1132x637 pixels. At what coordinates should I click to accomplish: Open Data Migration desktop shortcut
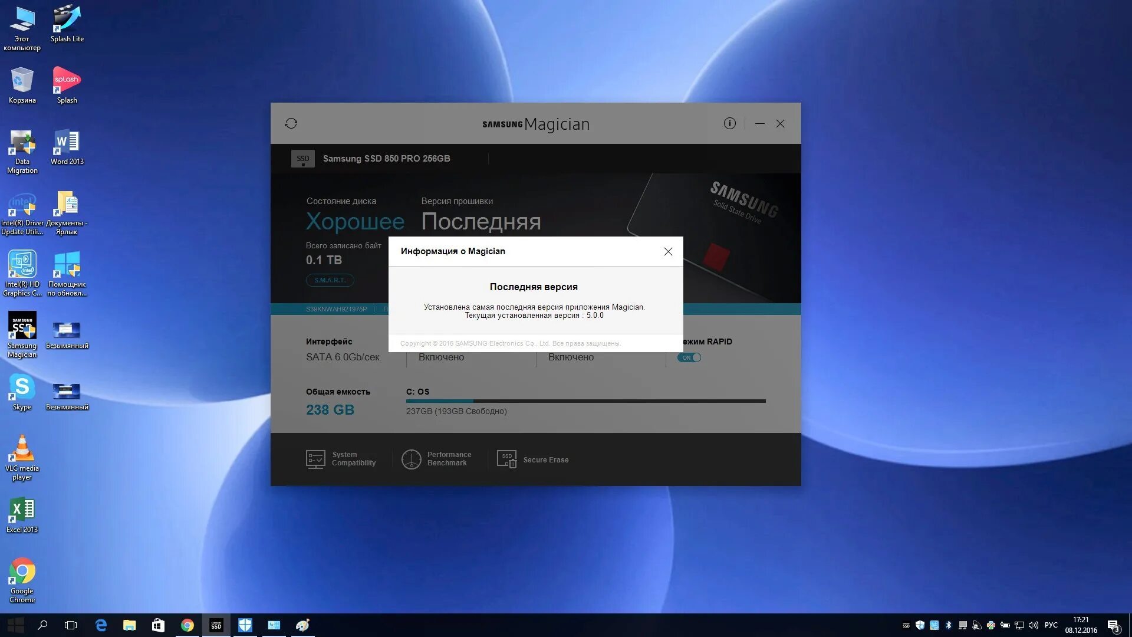click(x=22, y=152)
